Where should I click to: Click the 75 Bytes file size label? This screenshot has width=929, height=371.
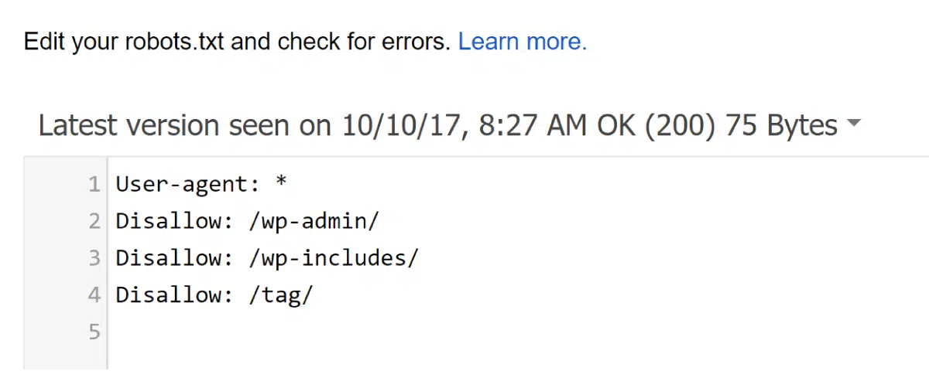781,125
